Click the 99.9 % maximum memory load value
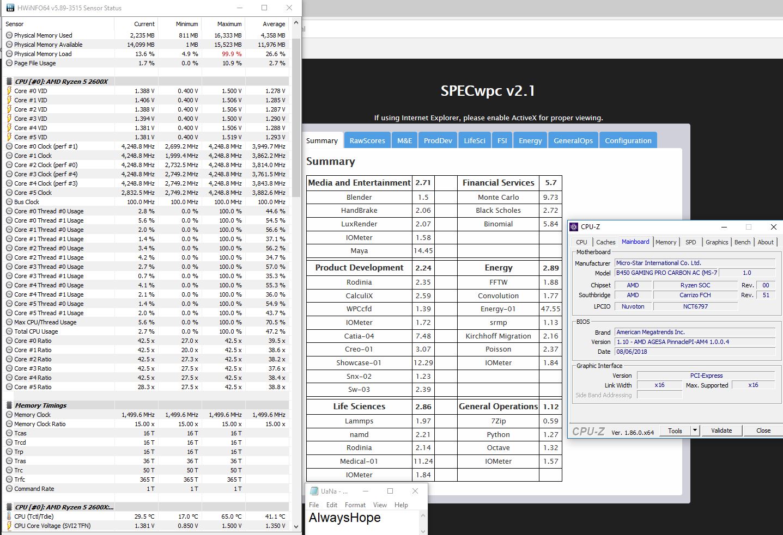This screenshot has height=535, width=783. (232, 54)
